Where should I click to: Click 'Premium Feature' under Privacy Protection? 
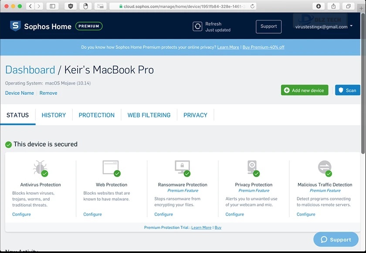coord(254,190)
